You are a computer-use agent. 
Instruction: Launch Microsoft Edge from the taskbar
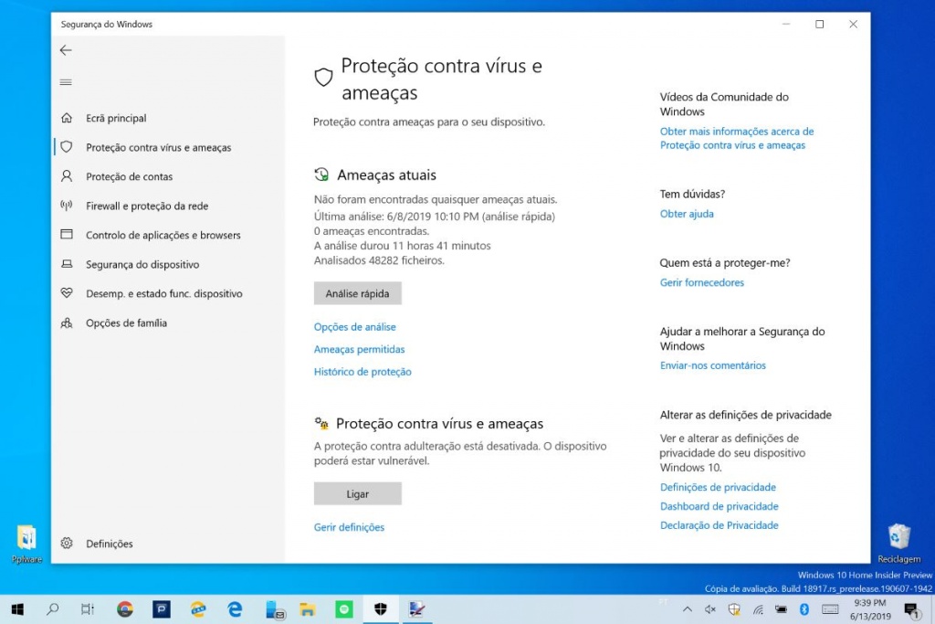click(235, 608)
